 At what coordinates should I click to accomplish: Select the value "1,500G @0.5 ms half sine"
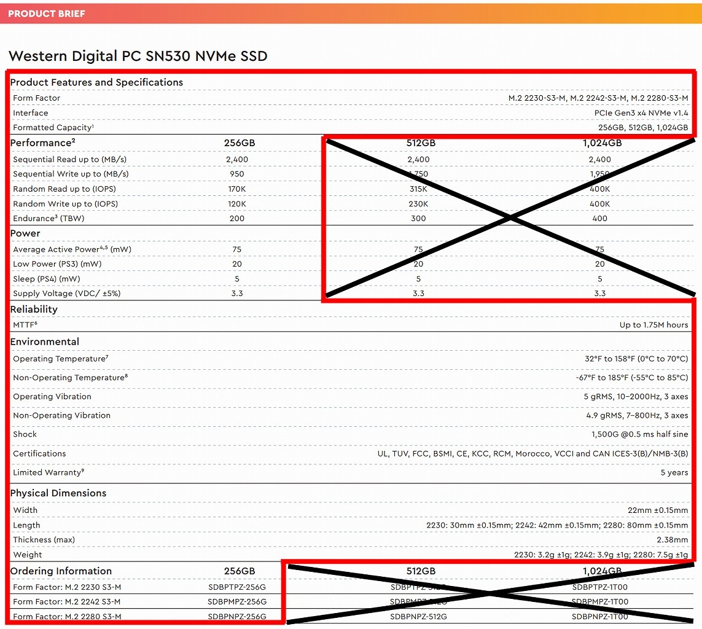pos(640,434)
